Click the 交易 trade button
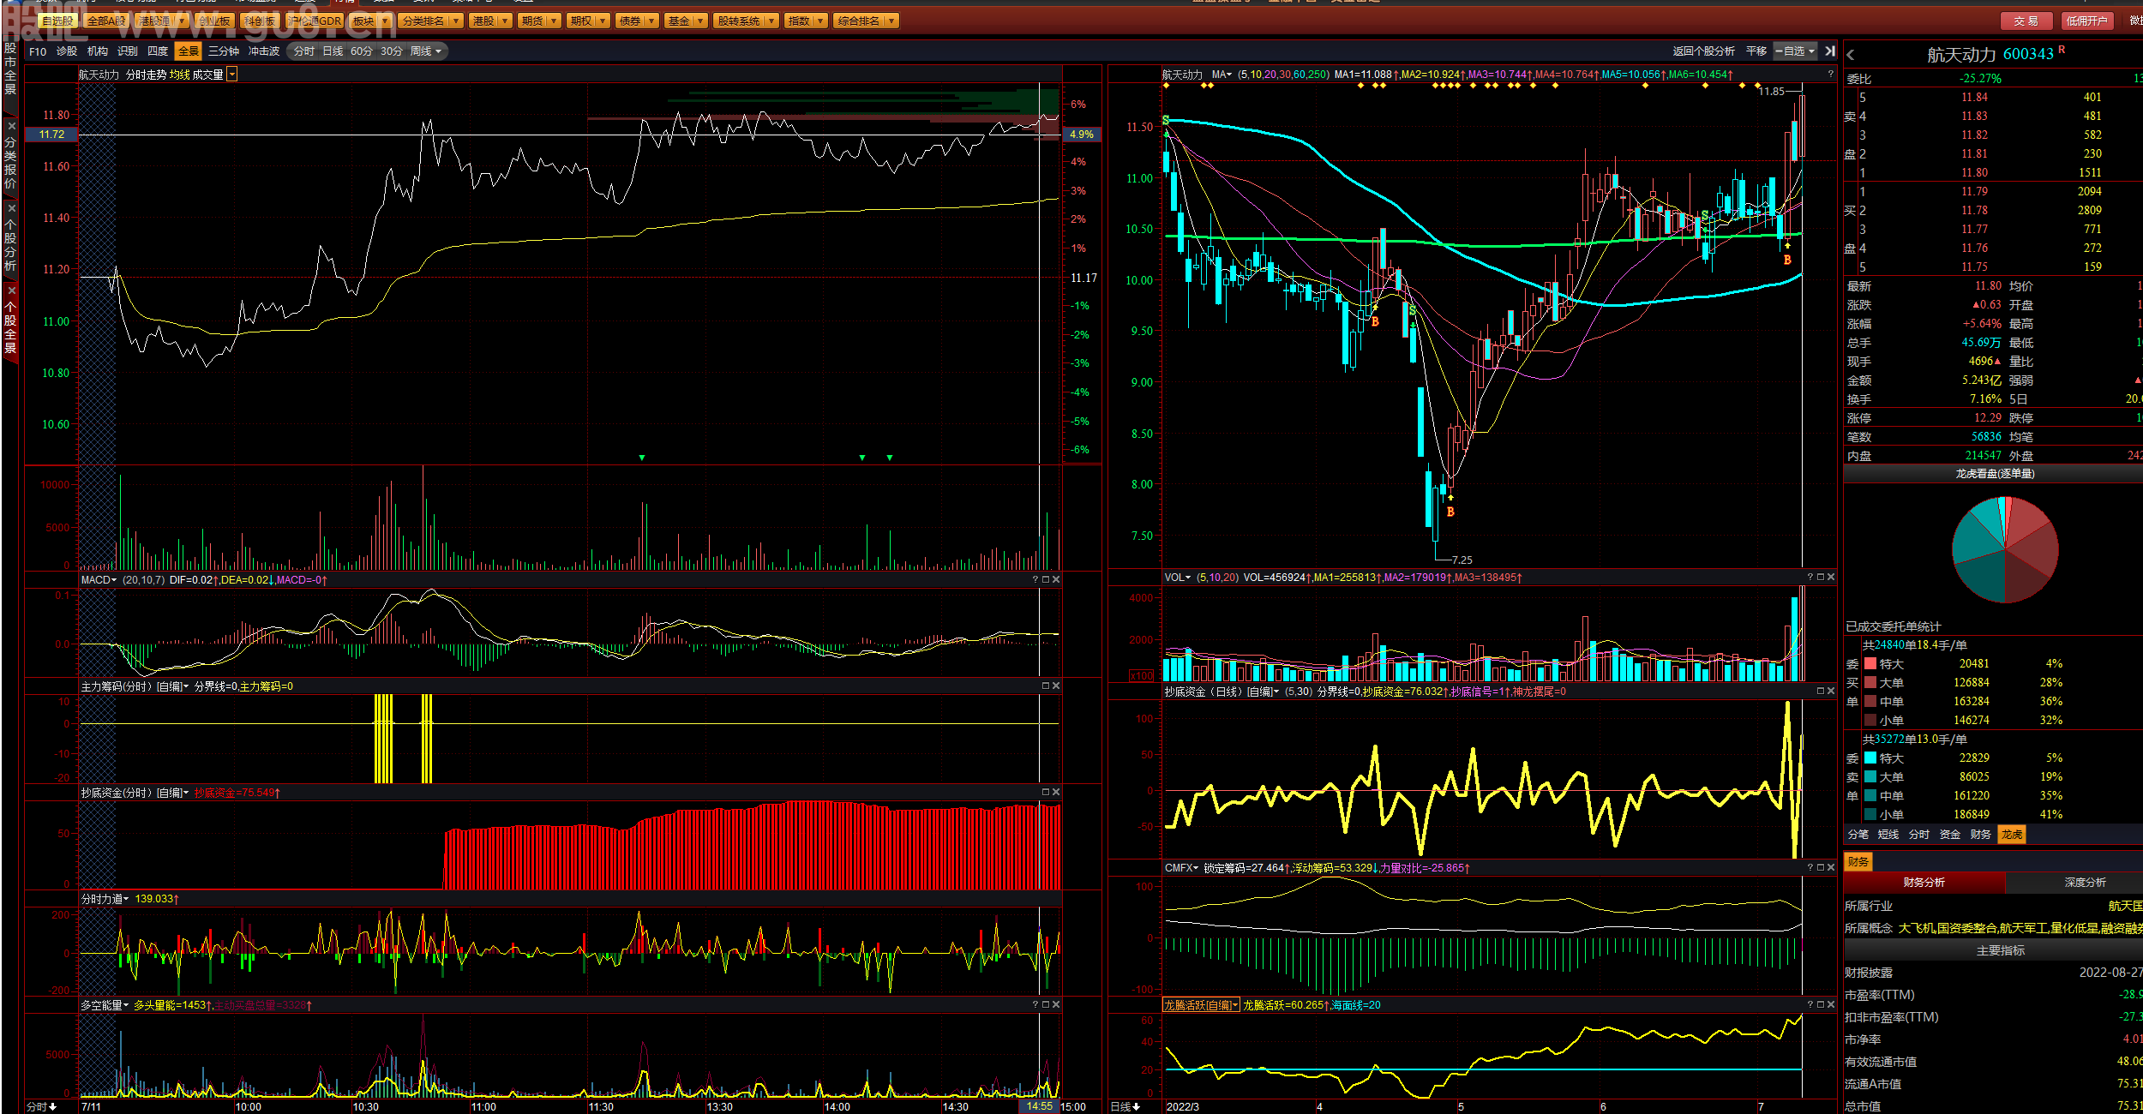The height and width of the screenshot is (1114, 2143). pos(2026,21)
